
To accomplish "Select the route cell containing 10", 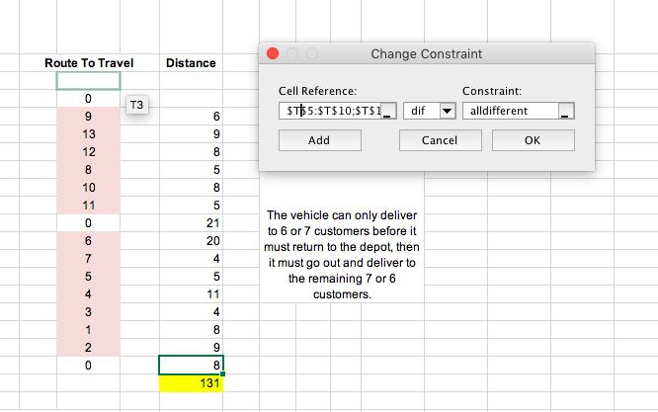I will (x=89, y=188).
